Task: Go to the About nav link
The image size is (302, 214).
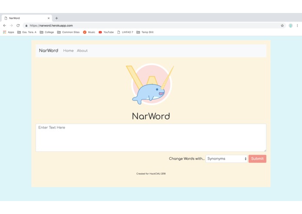Action: [82, 51]
